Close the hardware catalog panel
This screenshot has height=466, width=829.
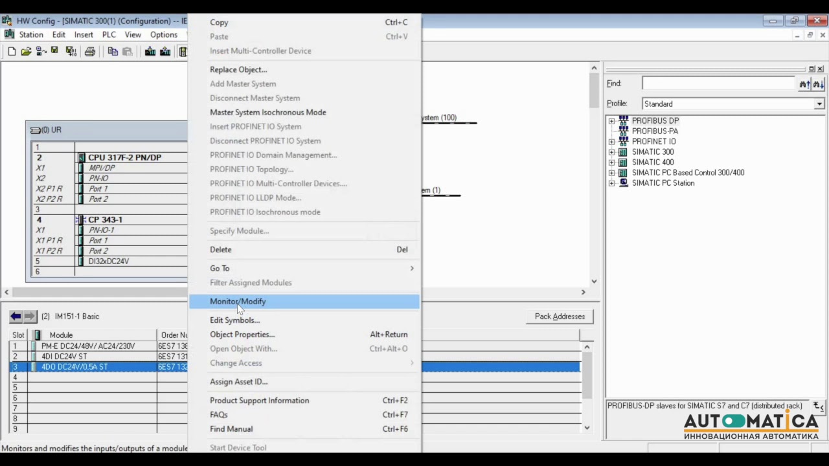820,69
